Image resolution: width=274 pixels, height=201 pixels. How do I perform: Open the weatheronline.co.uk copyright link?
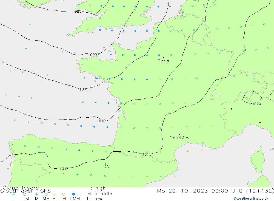click(251, 199)
